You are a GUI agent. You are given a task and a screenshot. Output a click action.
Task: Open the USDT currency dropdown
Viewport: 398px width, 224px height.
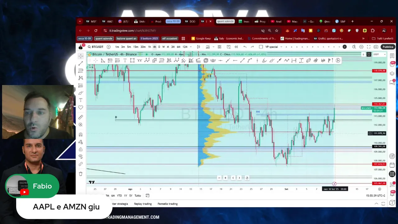tap(379, 54)
